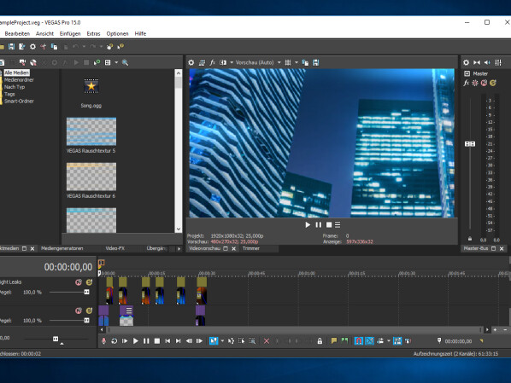Viewport: 511px width, 383px height.
Task: Click Play from start in transport bar
Action: (125, 341)
